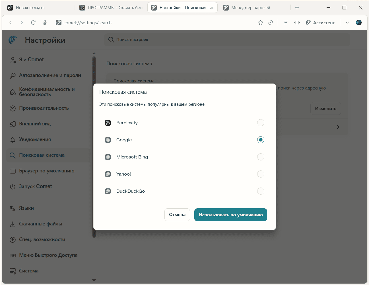Select Google radio button

[261, 140]
